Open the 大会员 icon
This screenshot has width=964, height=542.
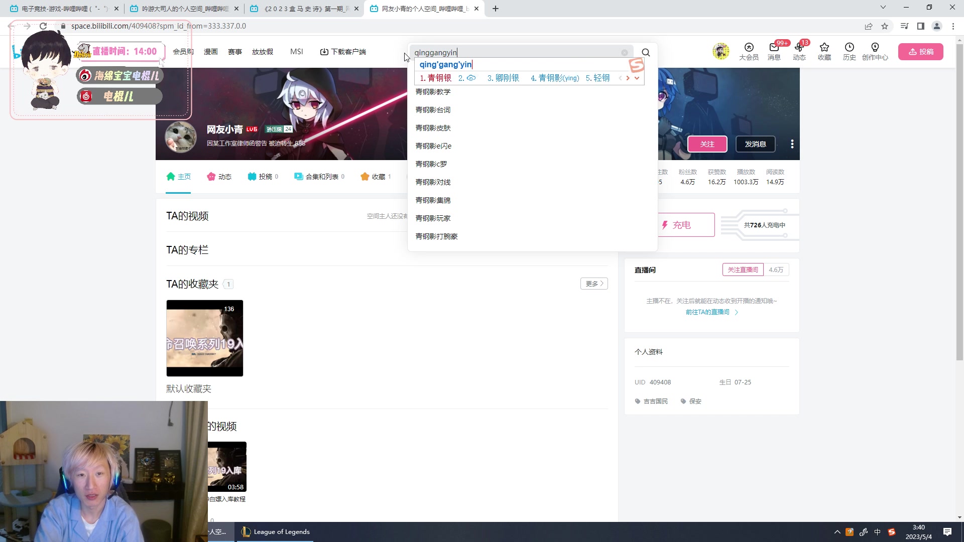[x=749, y=51]
